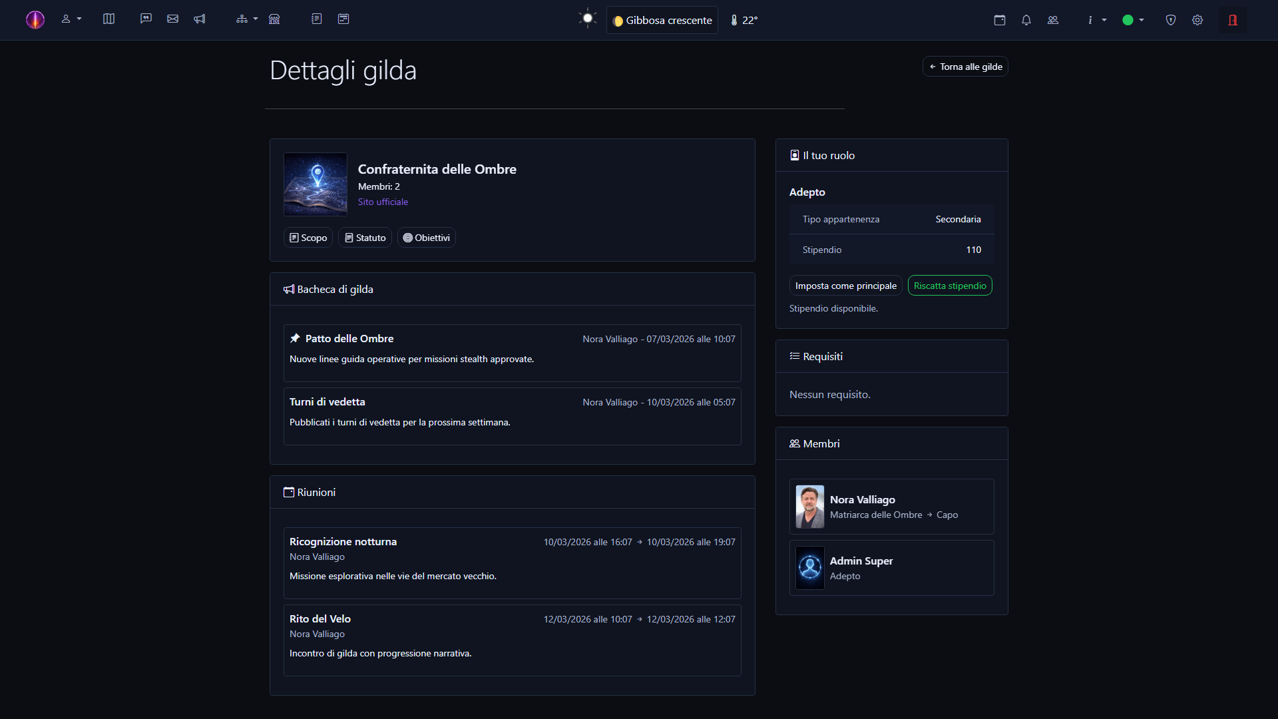Open the Scopo guild button
Viewport: 1278px width, 719px height.
(308, 238)
